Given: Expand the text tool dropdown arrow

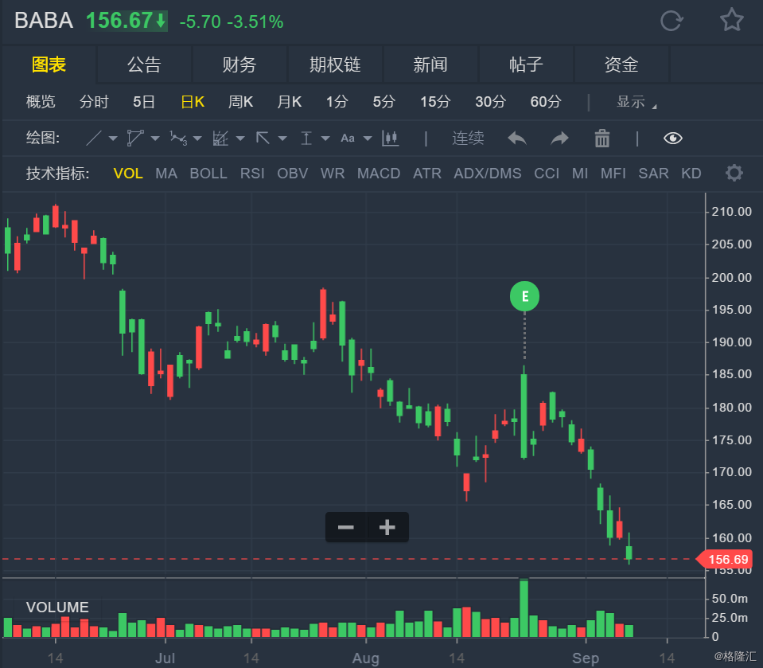Looking at the screenshot, I should [368, 139].
